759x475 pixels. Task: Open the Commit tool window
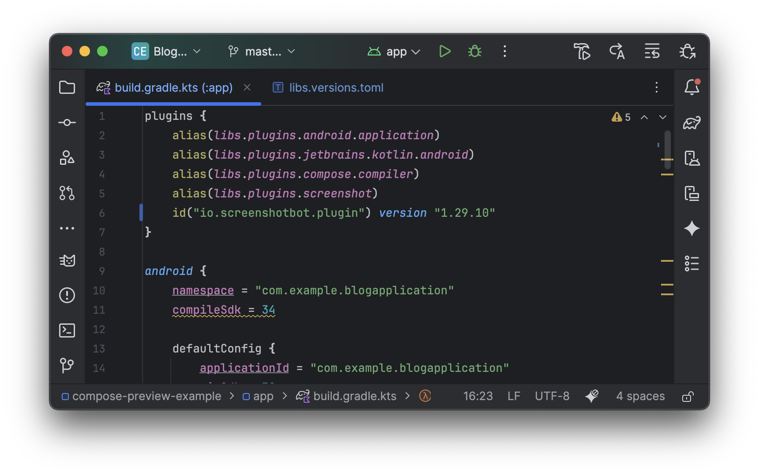67,122
